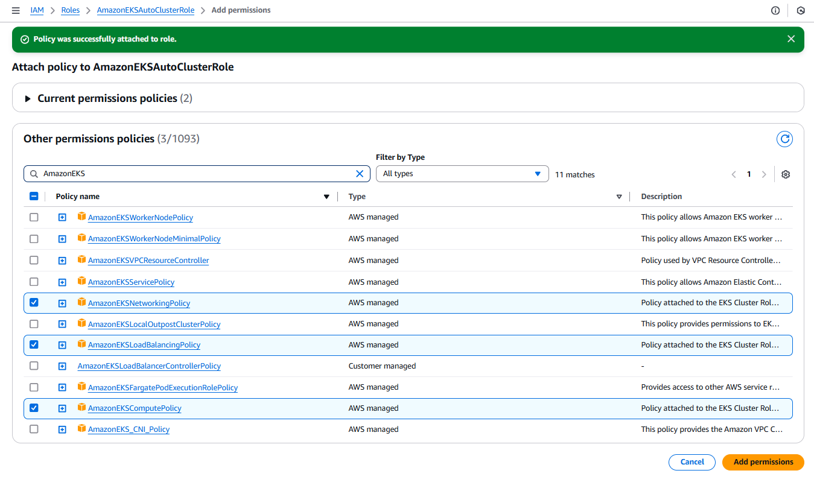Expand AmazonEKSLoadBalancingPolicy row details
This screenshot has width=814, height=488.
point(62,346)
